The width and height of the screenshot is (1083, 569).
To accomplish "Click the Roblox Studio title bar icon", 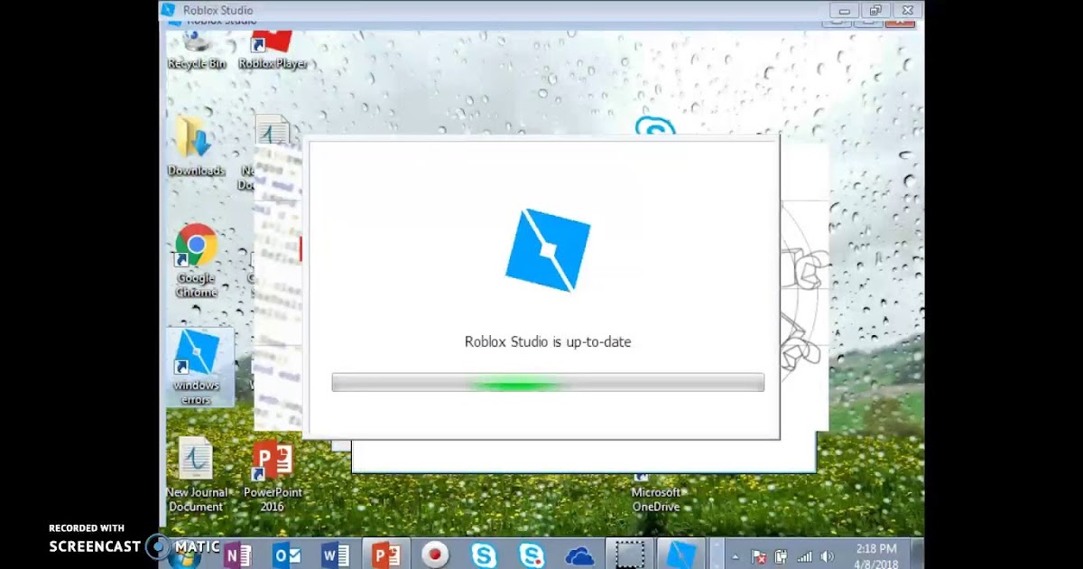I will pyautogui.click(x=169, y=10).
